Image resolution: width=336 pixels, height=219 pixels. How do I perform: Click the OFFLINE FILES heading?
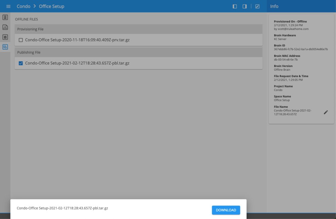[x=26, y=19]
